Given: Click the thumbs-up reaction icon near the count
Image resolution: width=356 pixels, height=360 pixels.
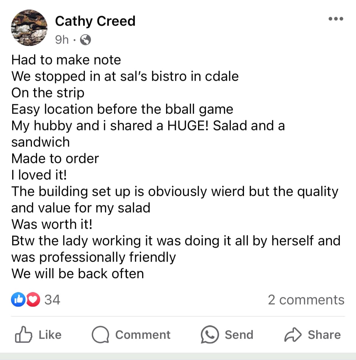Looking at the screenshot, I should (x=19, y=300).
